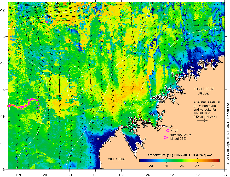Click the '-14' latitude axis label
The height and width of the screenshot is (177, 230).
click(x=3, y=63)
